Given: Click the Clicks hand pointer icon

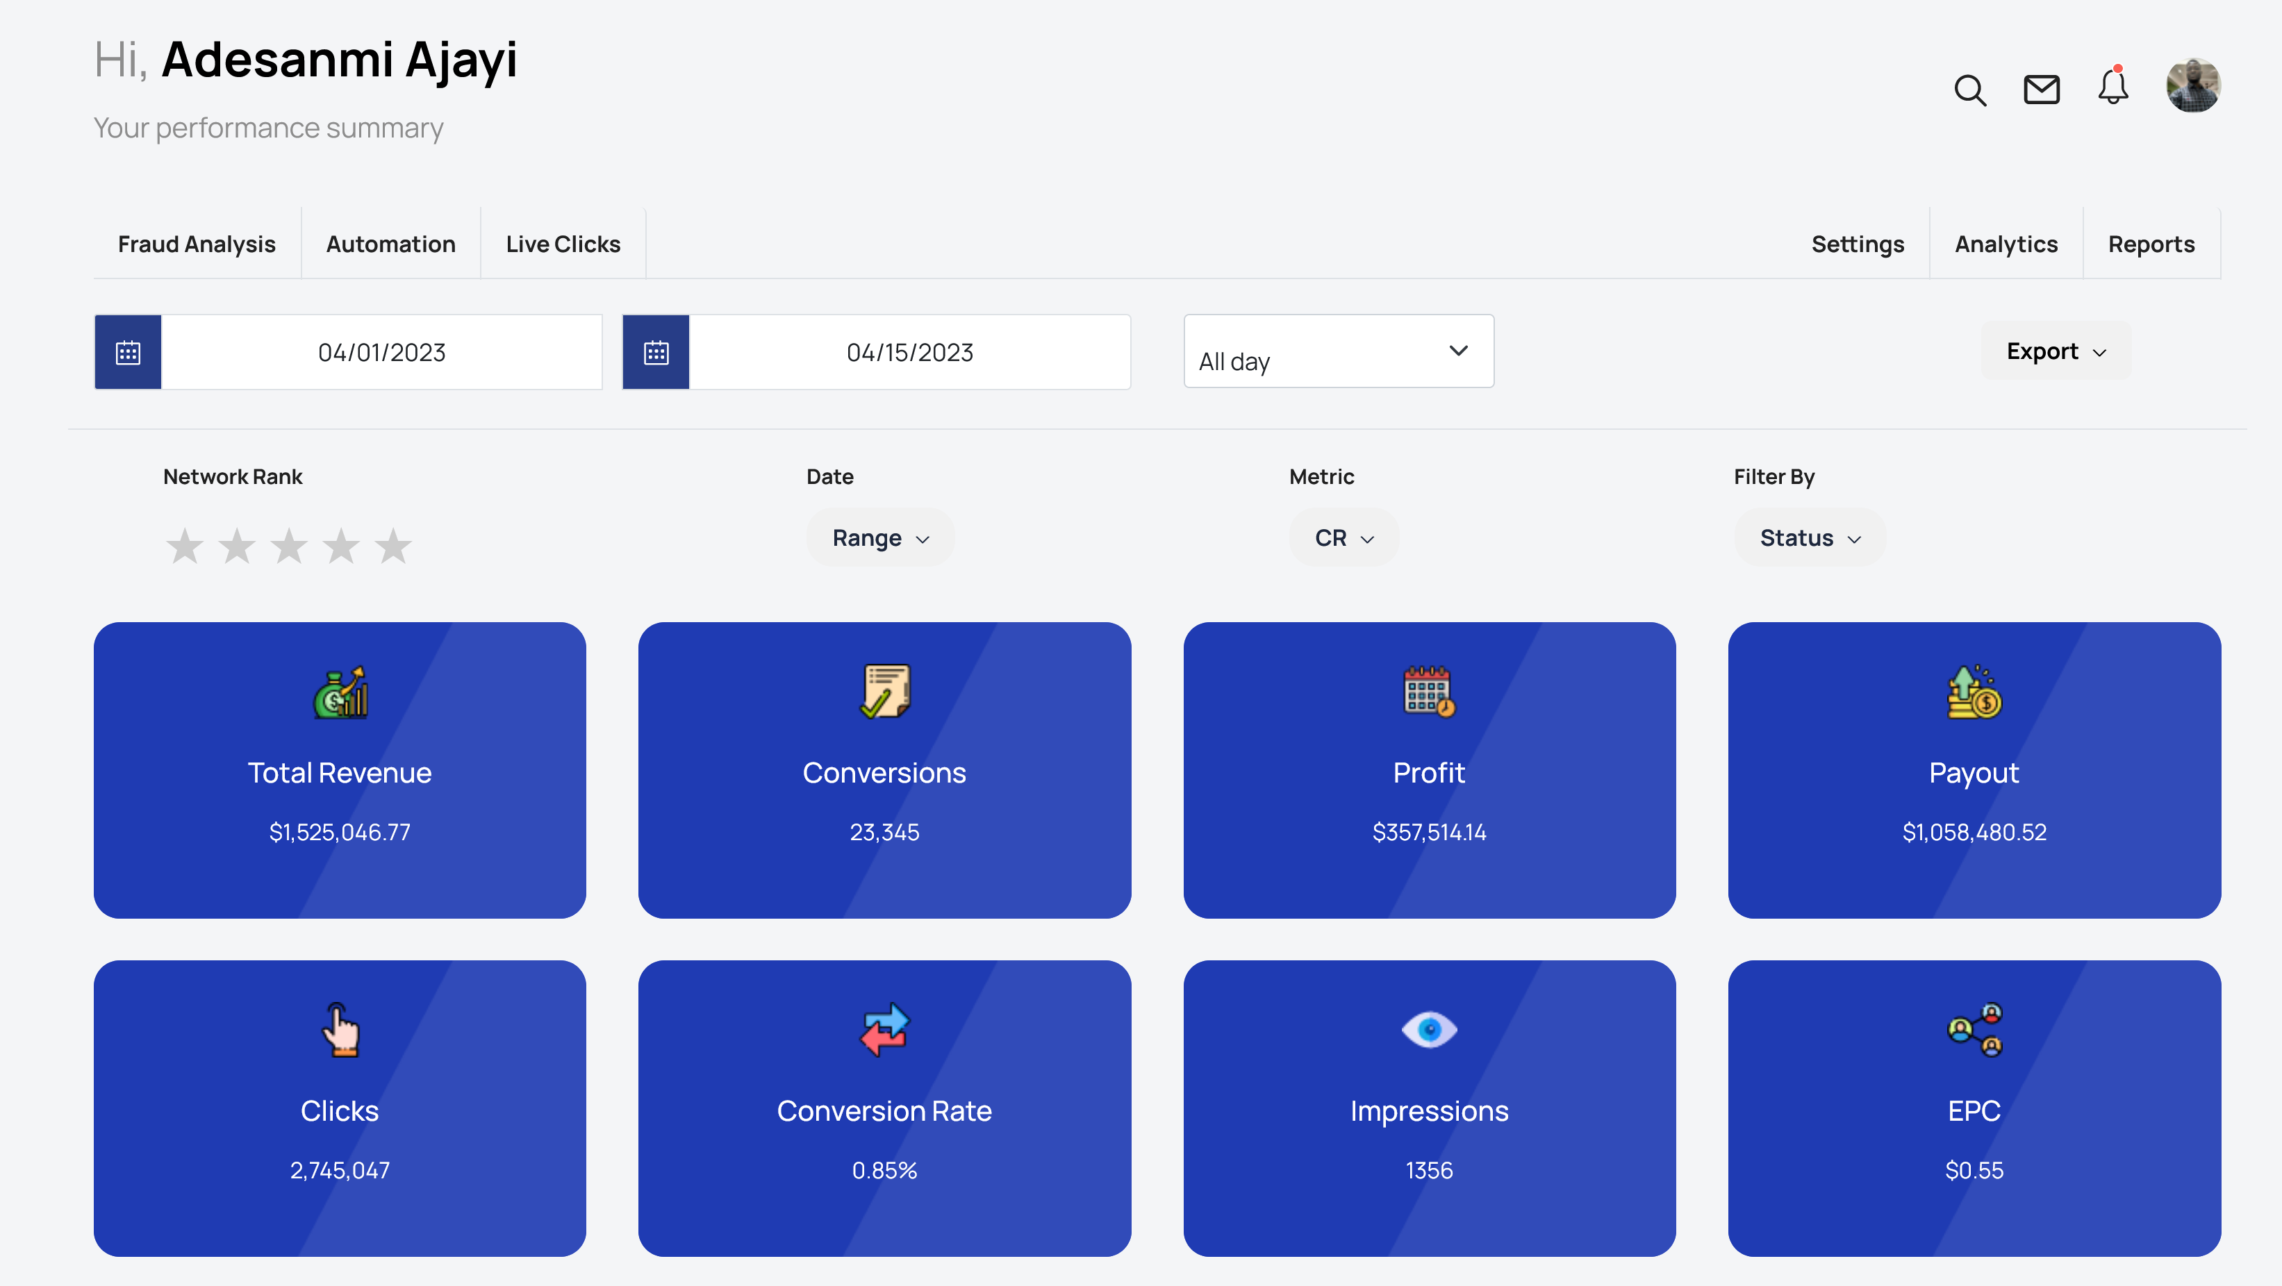Looking at the screenshot, I should tap(340, 1029).
